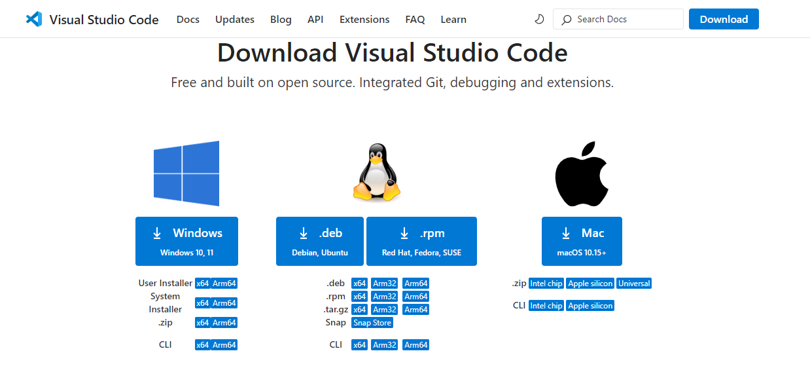Open the Docs menu item

point(188,19)
